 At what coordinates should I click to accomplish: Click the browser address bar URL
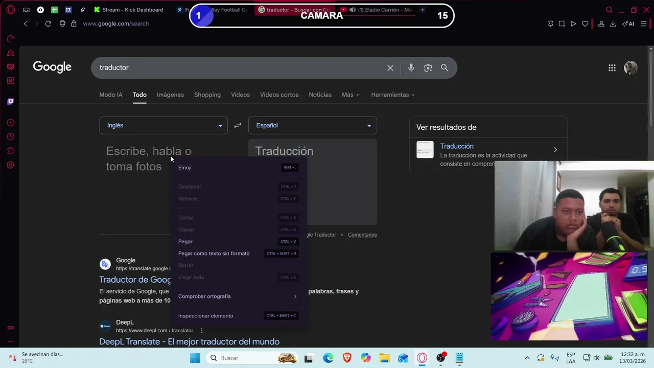[x=115, y=24]
